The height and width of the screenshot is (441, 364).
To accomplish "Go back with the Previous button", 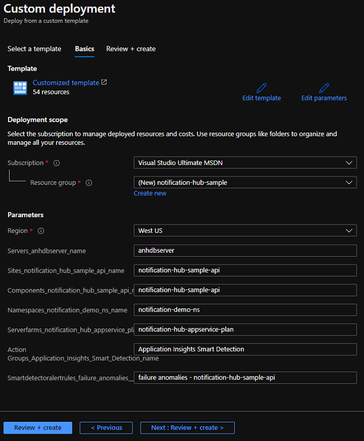I will (106, 428).
